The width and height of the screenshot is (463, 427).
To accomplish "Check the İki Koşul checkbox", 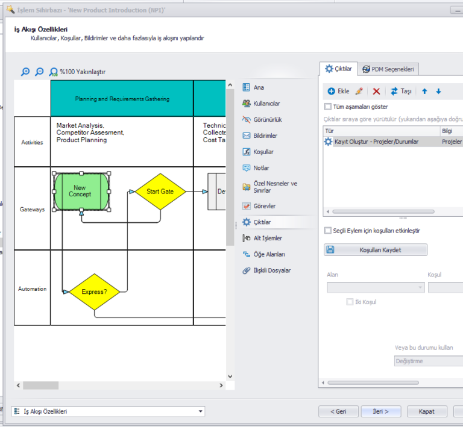I will (350, 302).
